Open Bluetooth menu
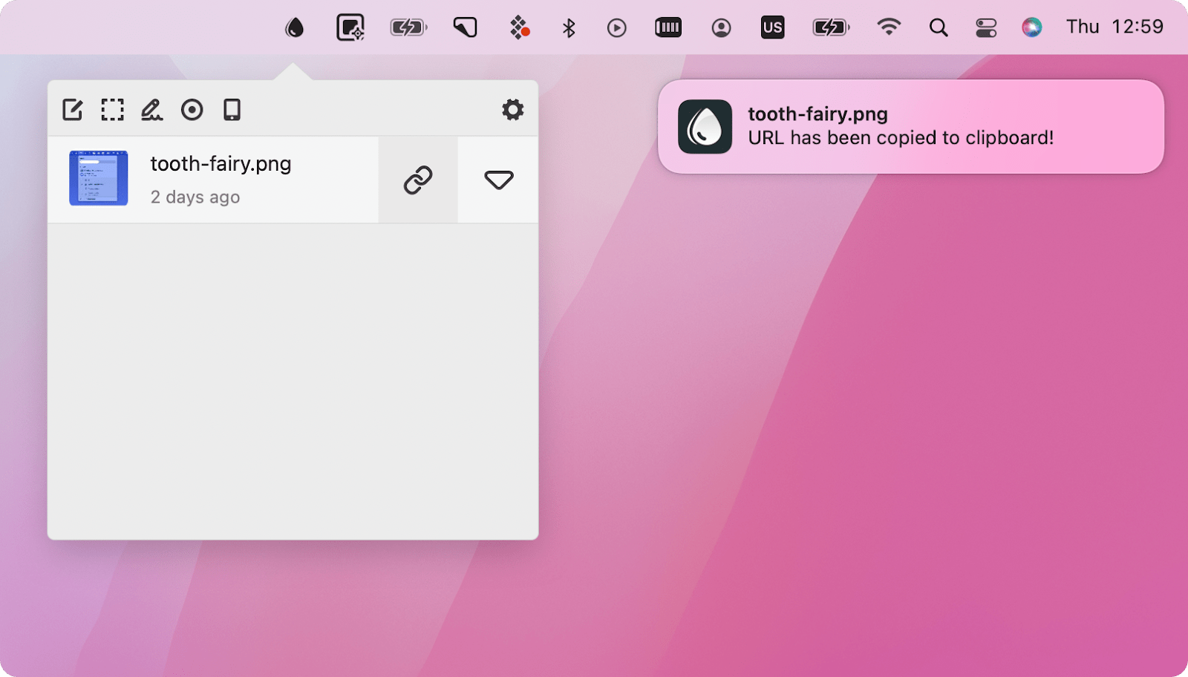This screenshot has height=677, width=1188. (569, 28)
